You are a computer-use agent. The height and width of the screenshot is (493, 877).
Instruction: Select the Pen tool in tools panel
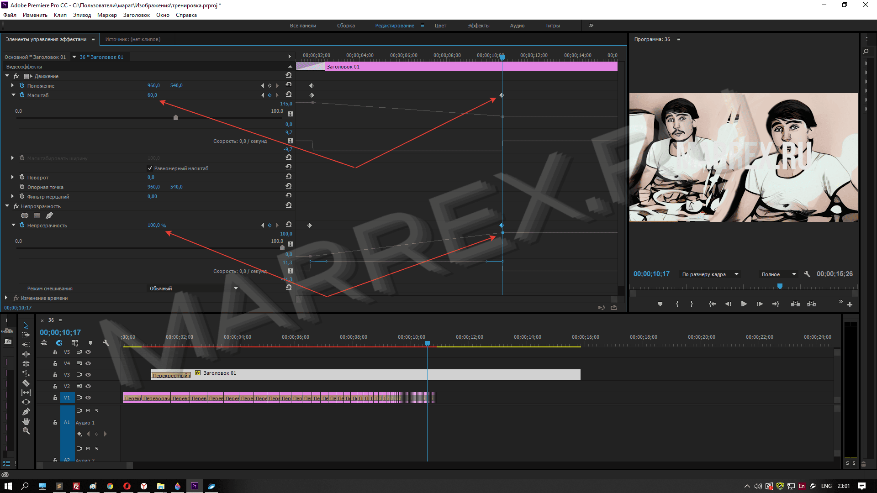tap(26, 412)
